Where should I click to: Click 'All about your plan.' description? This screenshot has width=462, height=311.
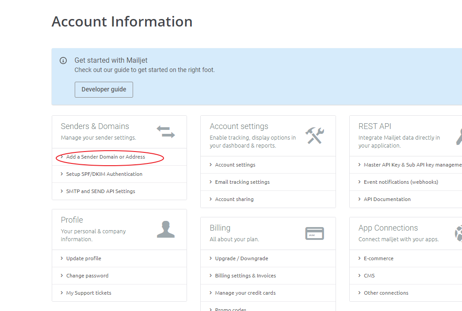click(x=234, y=239)
